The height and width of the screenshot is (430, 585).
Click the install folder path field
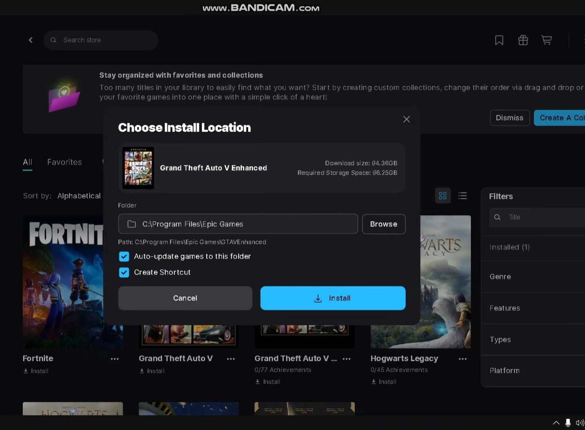(238, 224)
